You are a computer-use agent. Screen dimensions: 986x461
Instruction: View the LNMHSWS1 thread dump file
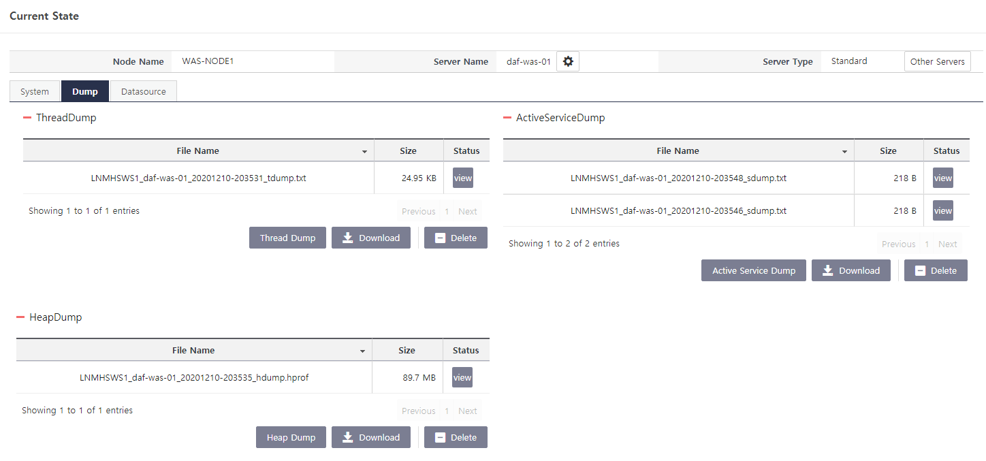pos(462,178)
